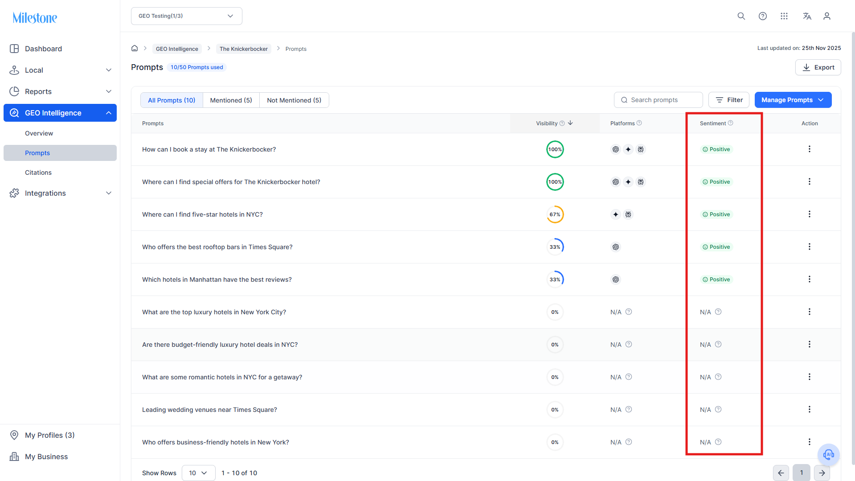Screen dimensions: 855x481
Task: Select Prompts in the sidebar submenu
Action: point(60,153)
